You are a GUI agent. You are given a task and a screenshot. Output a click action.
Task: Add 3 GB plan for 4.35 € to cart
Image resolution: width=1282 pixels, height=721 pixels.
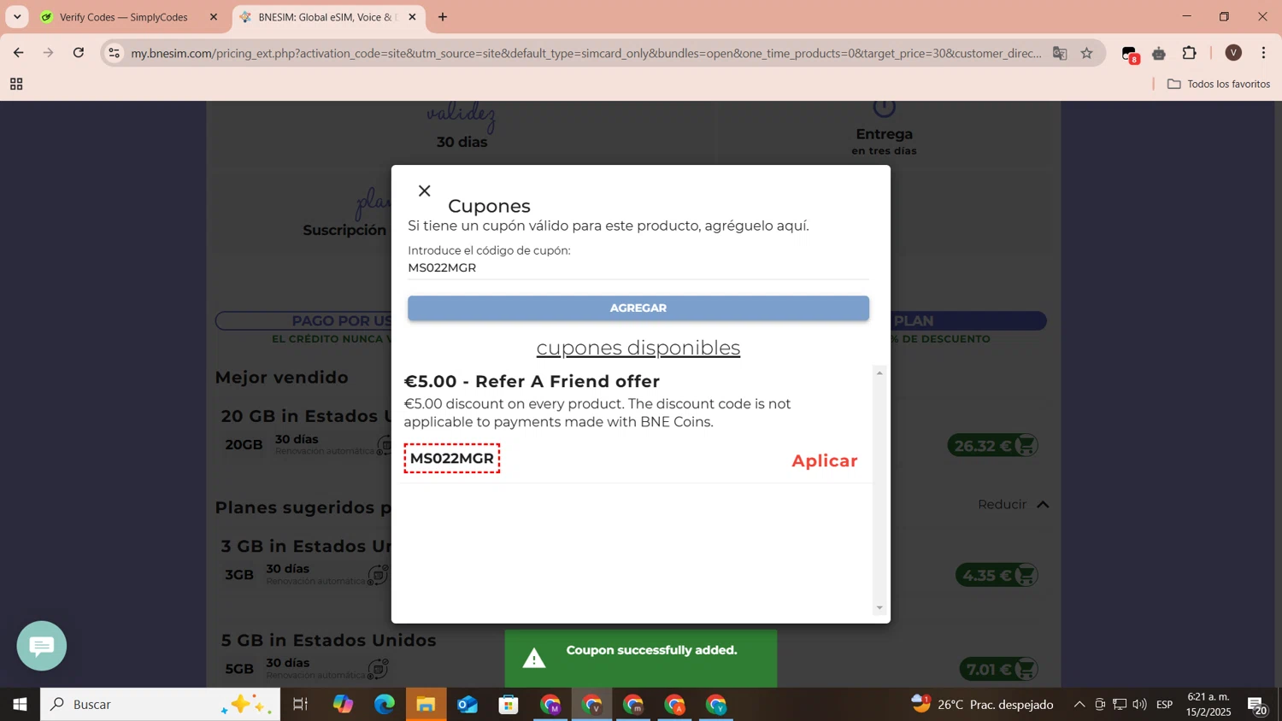pos(997,576)
